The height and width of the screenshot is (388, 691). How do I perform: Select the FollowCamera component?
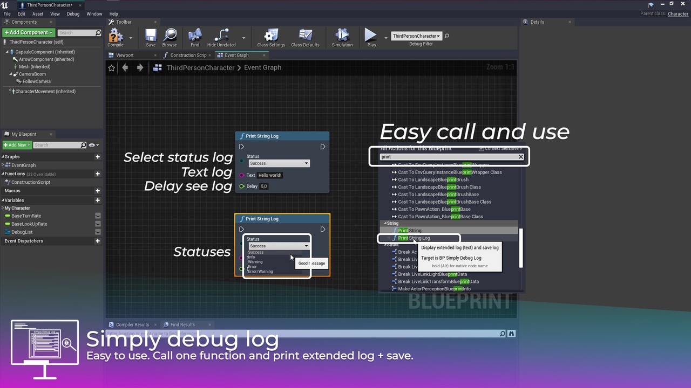pos(37,82)
